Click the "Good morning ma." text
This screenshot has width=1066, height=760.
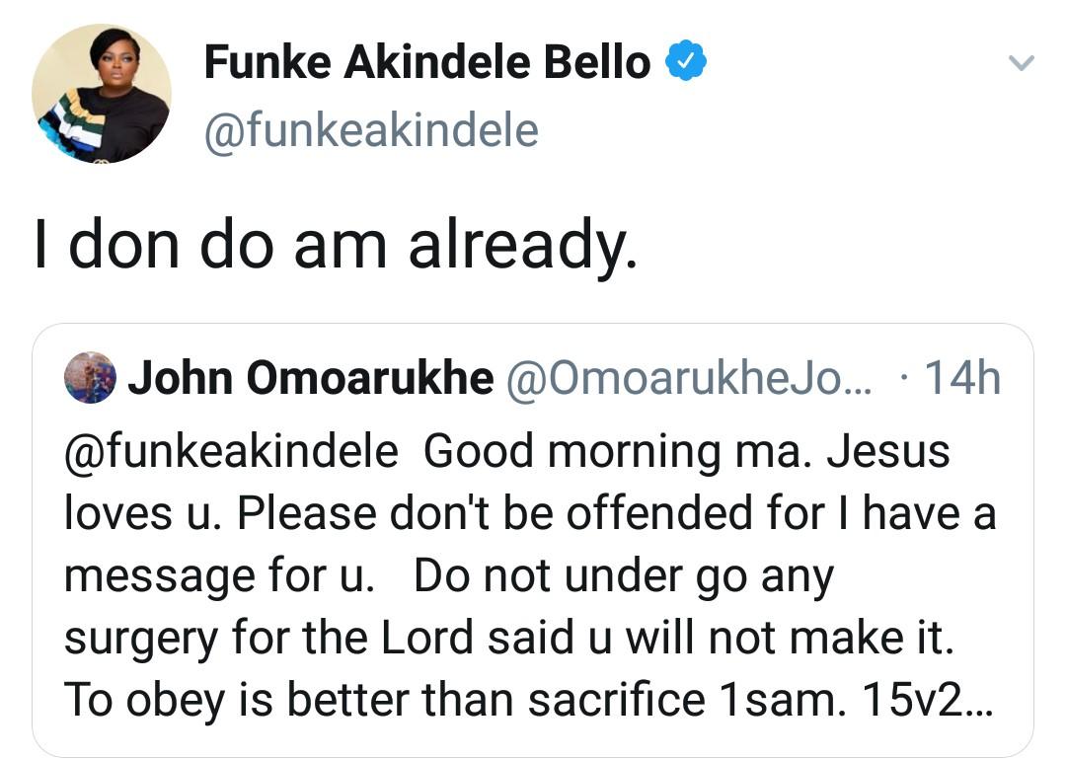coord(618,452)
